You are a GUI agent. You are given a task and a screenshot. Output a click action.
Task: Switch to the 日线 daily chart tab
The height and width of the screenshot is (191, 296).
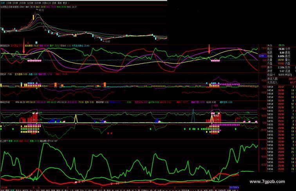54,3
